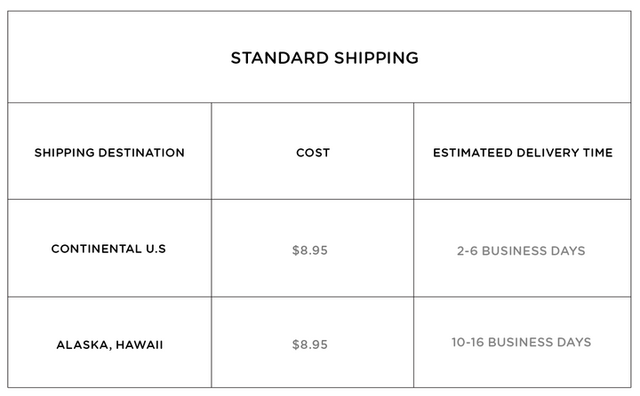This screenshot has height=396, width=640.
Task: Click the word "TIME" in the third header
Action: click(x=598, y=153)
